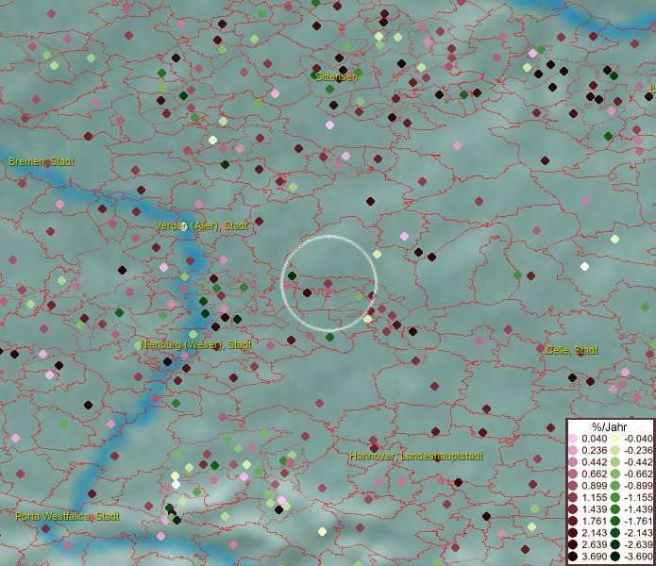The width and height of the screenshot is (656, 566).
Task: Click the dark green marker inside white circle
Action: [x=292, y=275]
